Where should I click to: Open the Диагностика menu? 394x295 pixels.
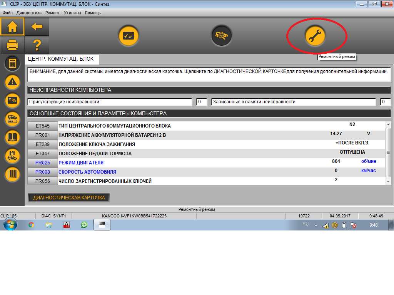point(29,13)
